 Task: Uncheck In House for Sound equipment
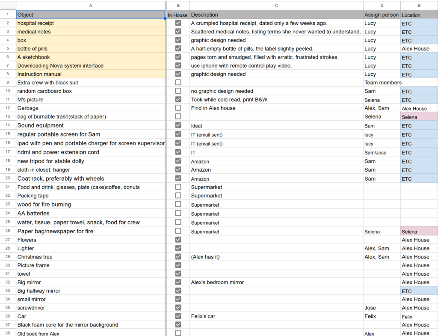point(178,125)
